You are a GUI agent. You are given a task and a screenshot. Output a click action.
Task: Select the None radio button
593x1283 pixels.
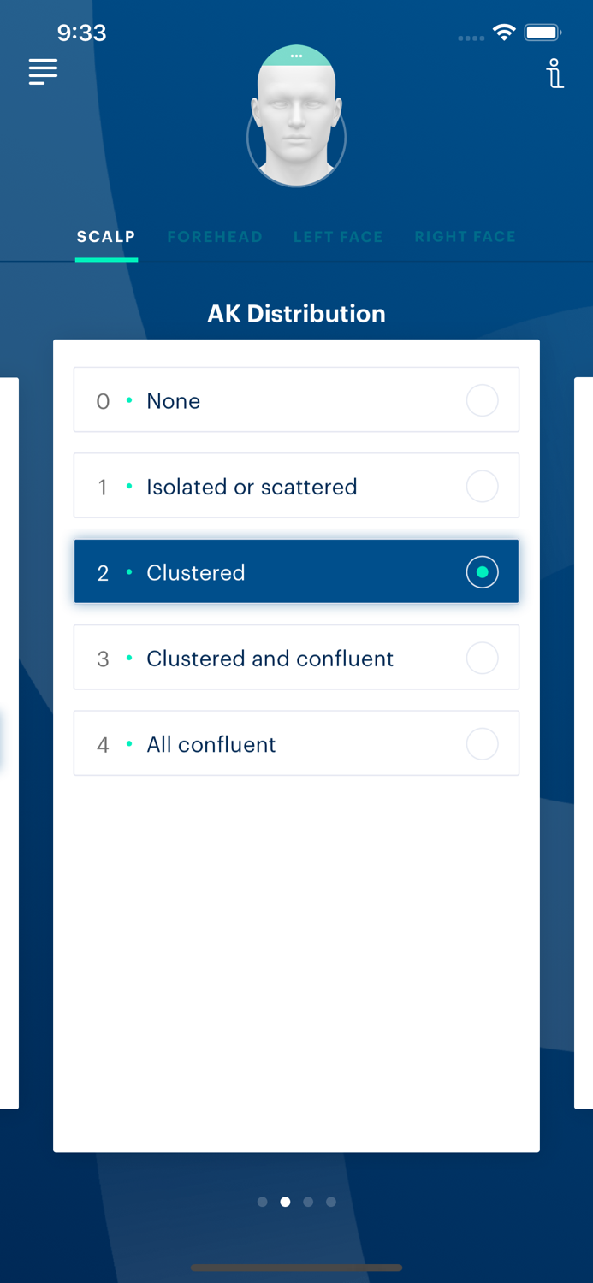[x=482, y=399]
